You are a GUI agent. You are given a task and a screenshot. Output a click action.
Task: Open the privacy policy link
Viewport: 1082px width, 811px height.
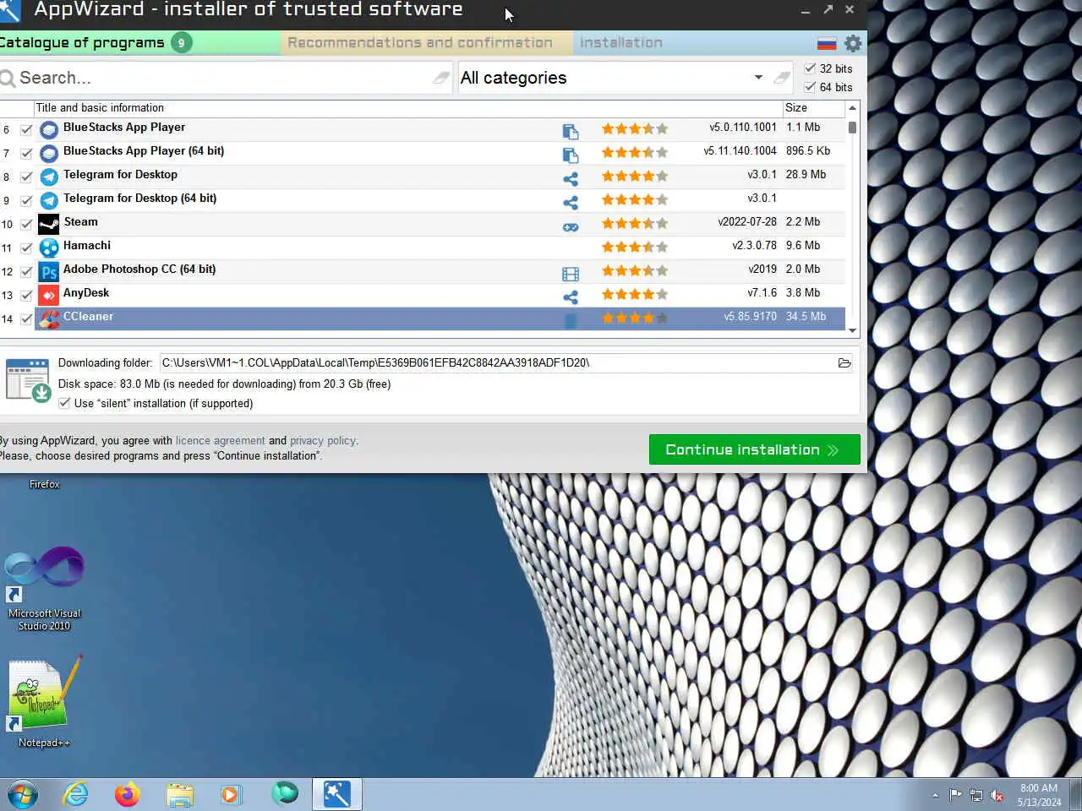pos(323,441)
